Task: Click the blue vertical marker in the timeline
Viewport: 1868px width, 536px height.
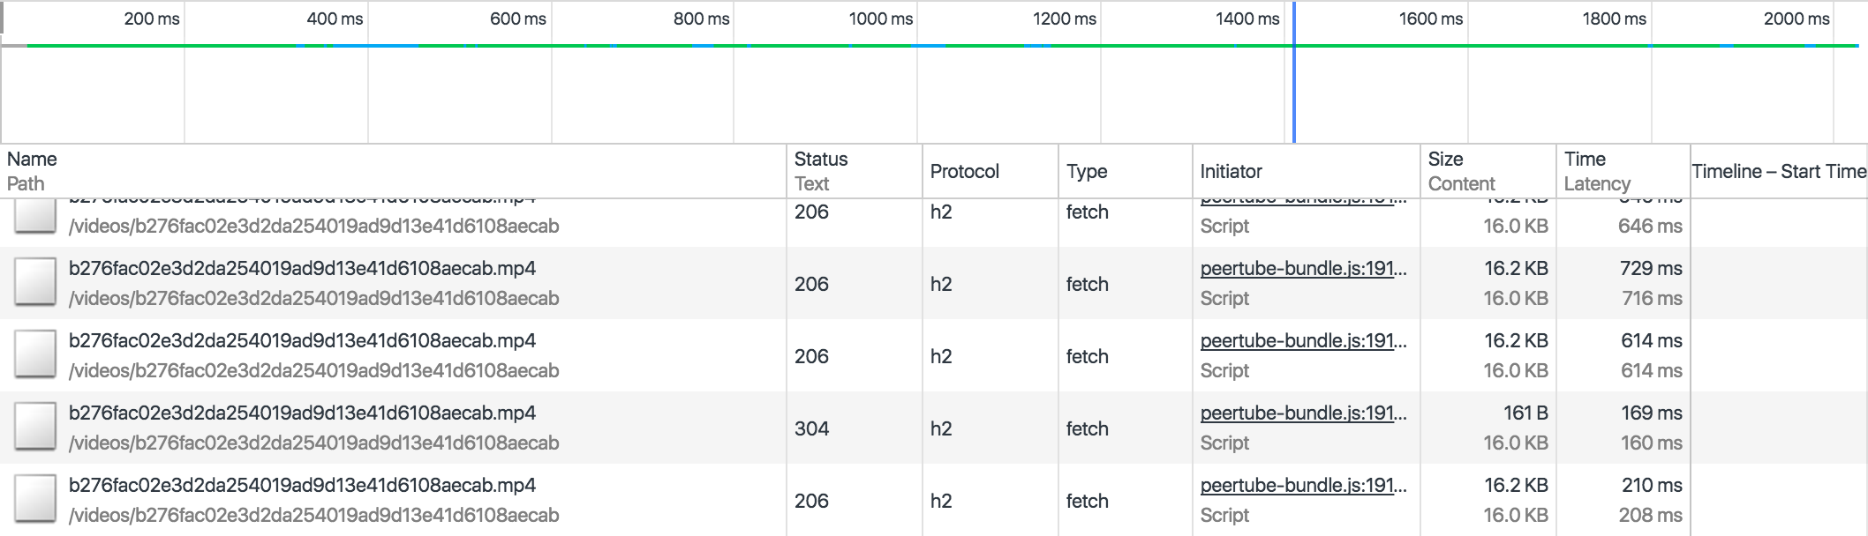Action: (1293, 88)
